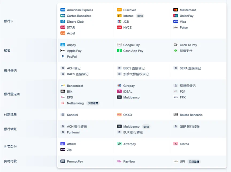The width and height of the screenshot is (231, 172).
Task: Click the 仅限邀请 badge beside Netbanking
Action: point(93,103)
